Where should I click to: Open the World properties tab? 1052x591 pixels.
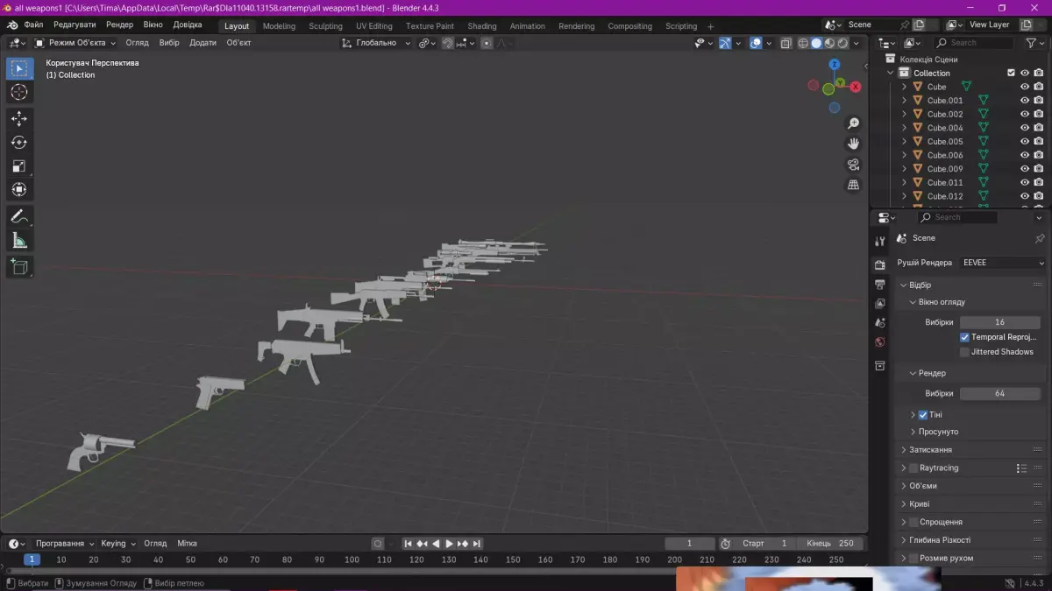[x=880, y=342]
